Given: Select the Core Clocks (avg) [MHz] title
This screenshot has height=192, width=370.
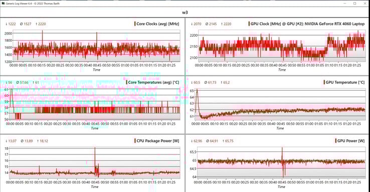Looking at the screenshot, I should point(157,24).
